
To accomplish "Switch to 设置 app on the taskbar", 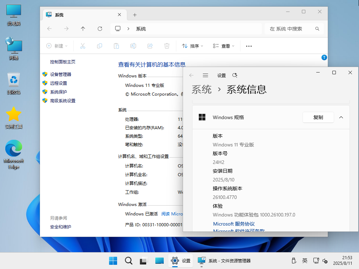I will click(x=181, y=261).
